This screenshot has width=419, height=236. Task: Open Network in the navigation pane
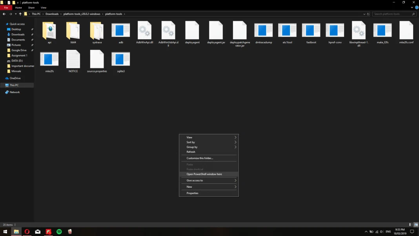click(15, 92)
